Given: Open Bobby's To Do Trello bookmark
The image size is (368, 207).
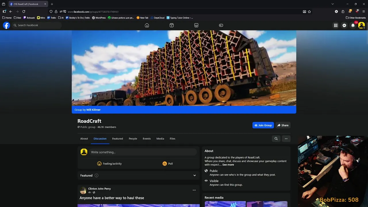Looking at the screenshot, I should coord(78,18).
